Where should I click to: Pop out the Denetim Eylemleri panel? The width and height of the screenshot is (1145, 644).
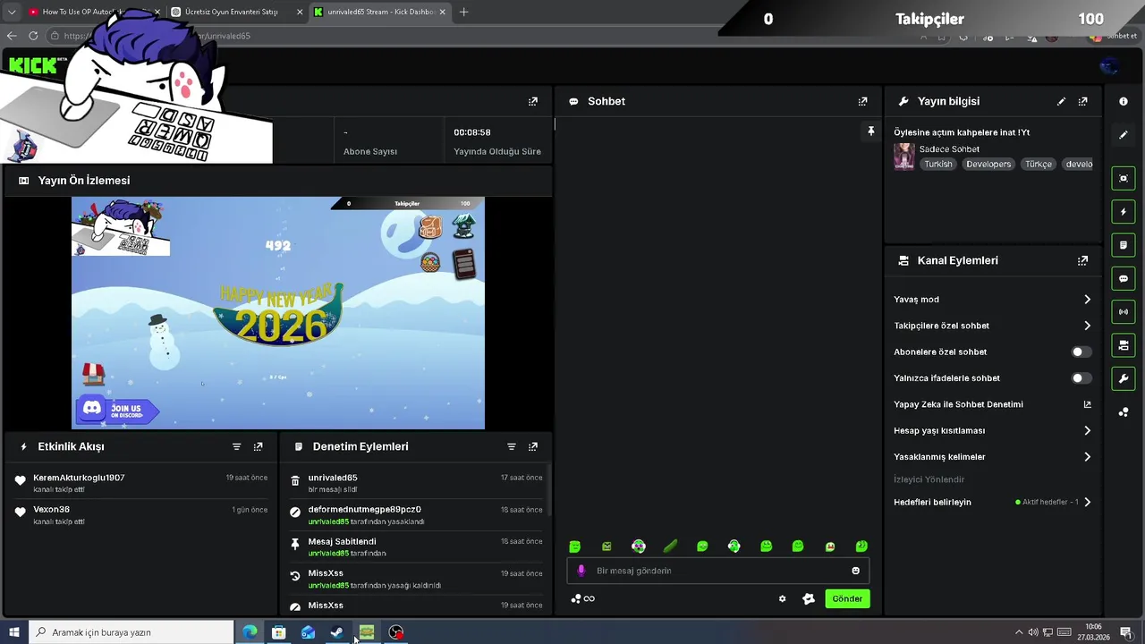coord(532,446)
